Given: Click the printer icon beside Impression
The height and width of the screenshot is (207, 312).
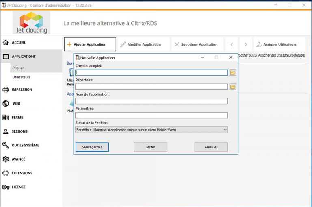Looking at the screenshot, I should [6, 89].
